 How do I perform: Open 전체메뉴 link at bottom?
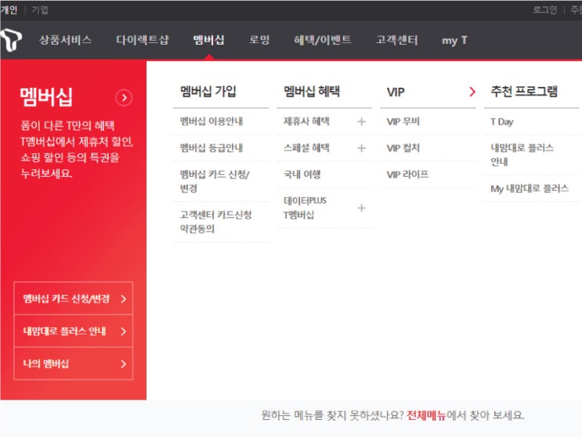click(x=426, y=415)
